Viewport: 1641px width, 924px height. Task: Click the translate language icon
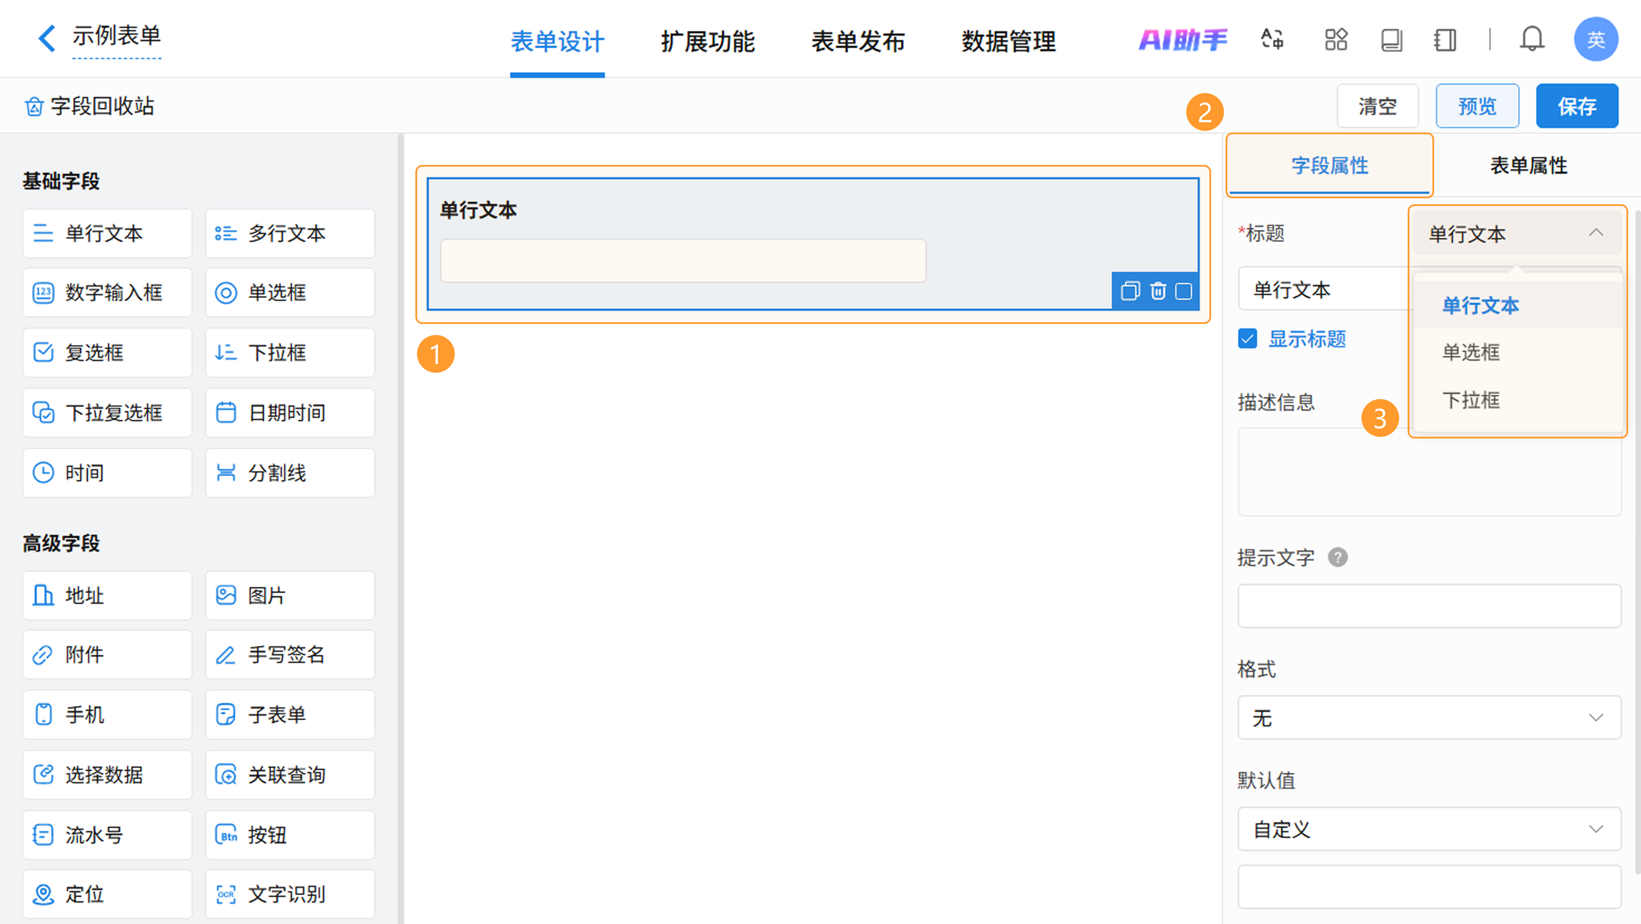pos(1272,39)
